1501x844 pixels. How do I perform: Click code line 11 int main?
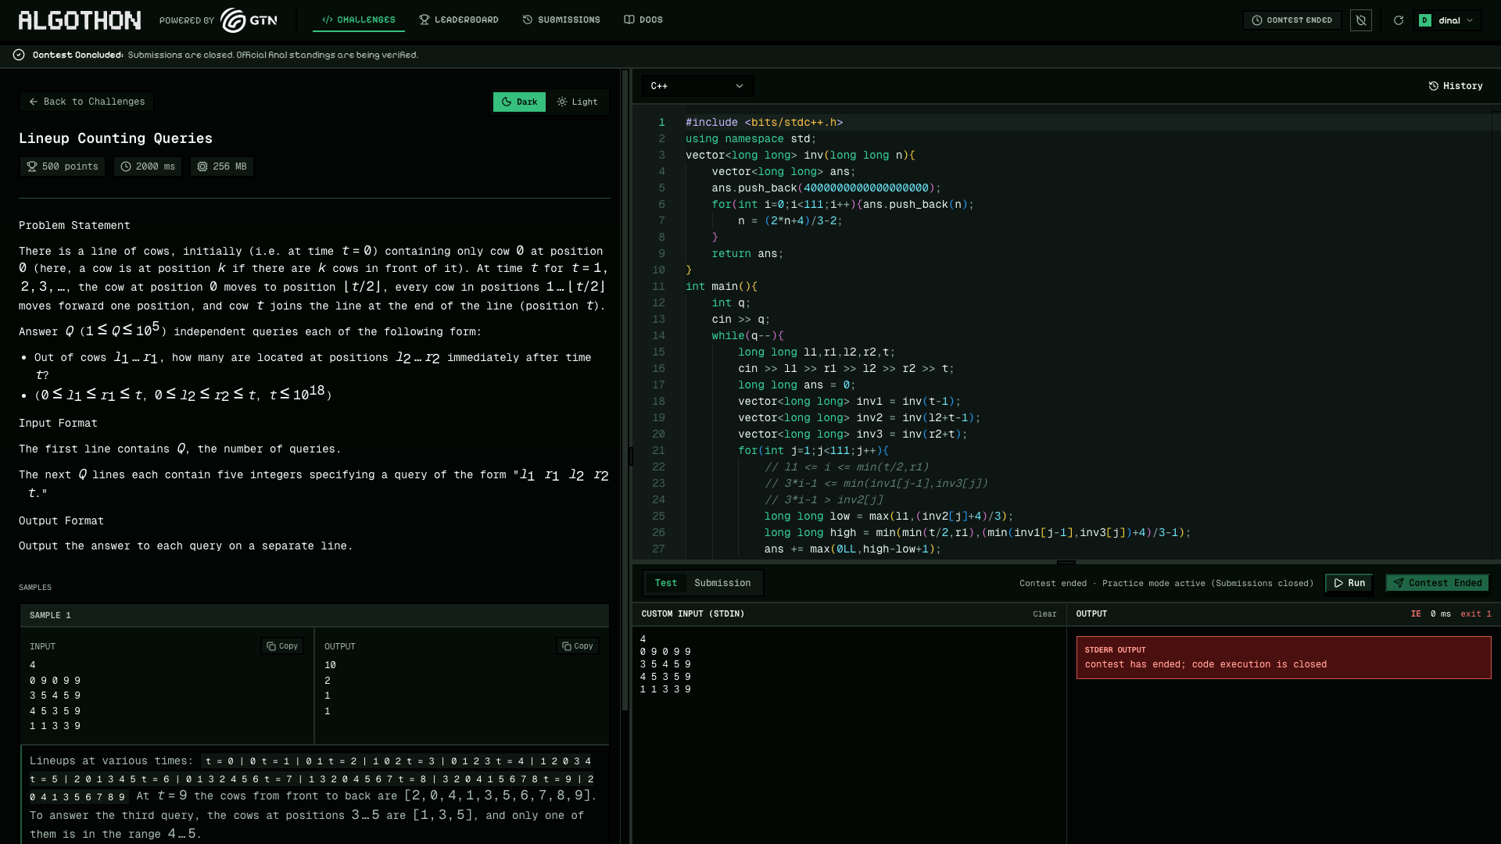tap(722, 287)
